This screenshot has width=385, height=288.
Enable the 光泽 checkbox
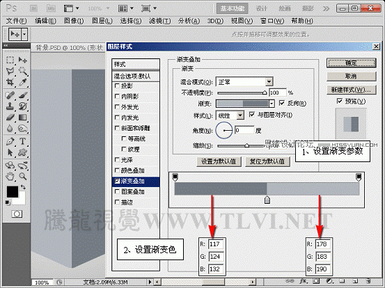(x=117, y=160)
